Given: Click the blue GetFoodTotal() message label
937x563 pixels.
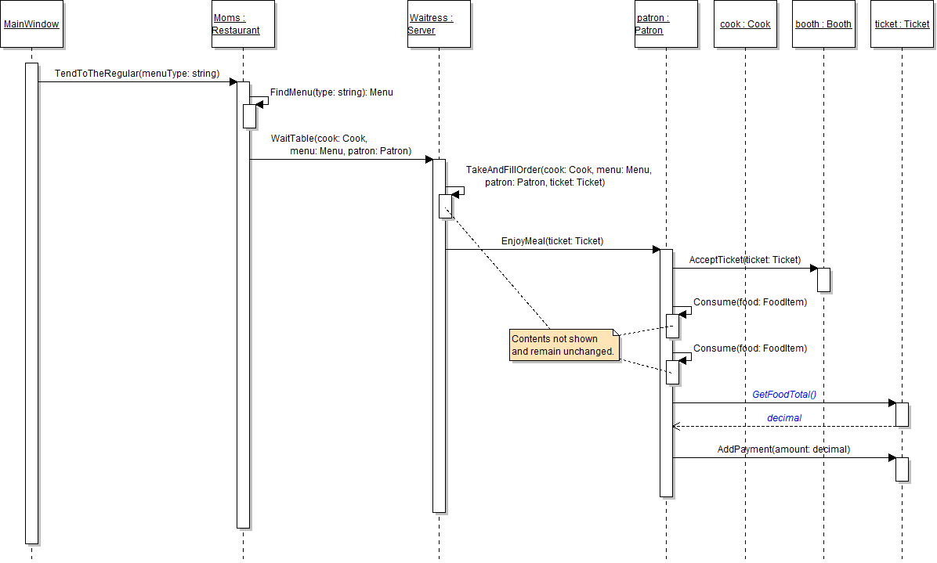Looking at the screenshot, I should click(x=789, y=395).
